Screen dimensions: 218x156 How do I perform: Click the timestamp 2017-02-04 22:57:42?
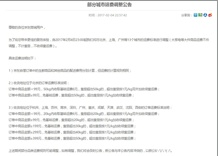[112, 15]
